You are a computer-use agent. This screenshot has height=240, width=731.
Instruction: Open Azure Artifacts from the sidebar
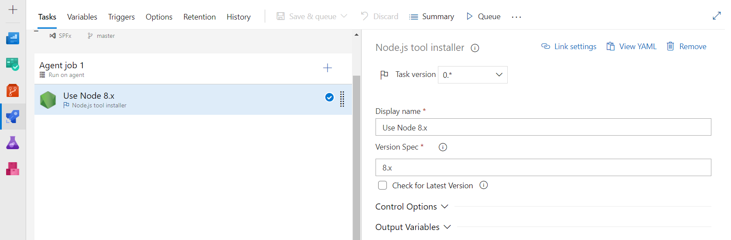[13, 169]
